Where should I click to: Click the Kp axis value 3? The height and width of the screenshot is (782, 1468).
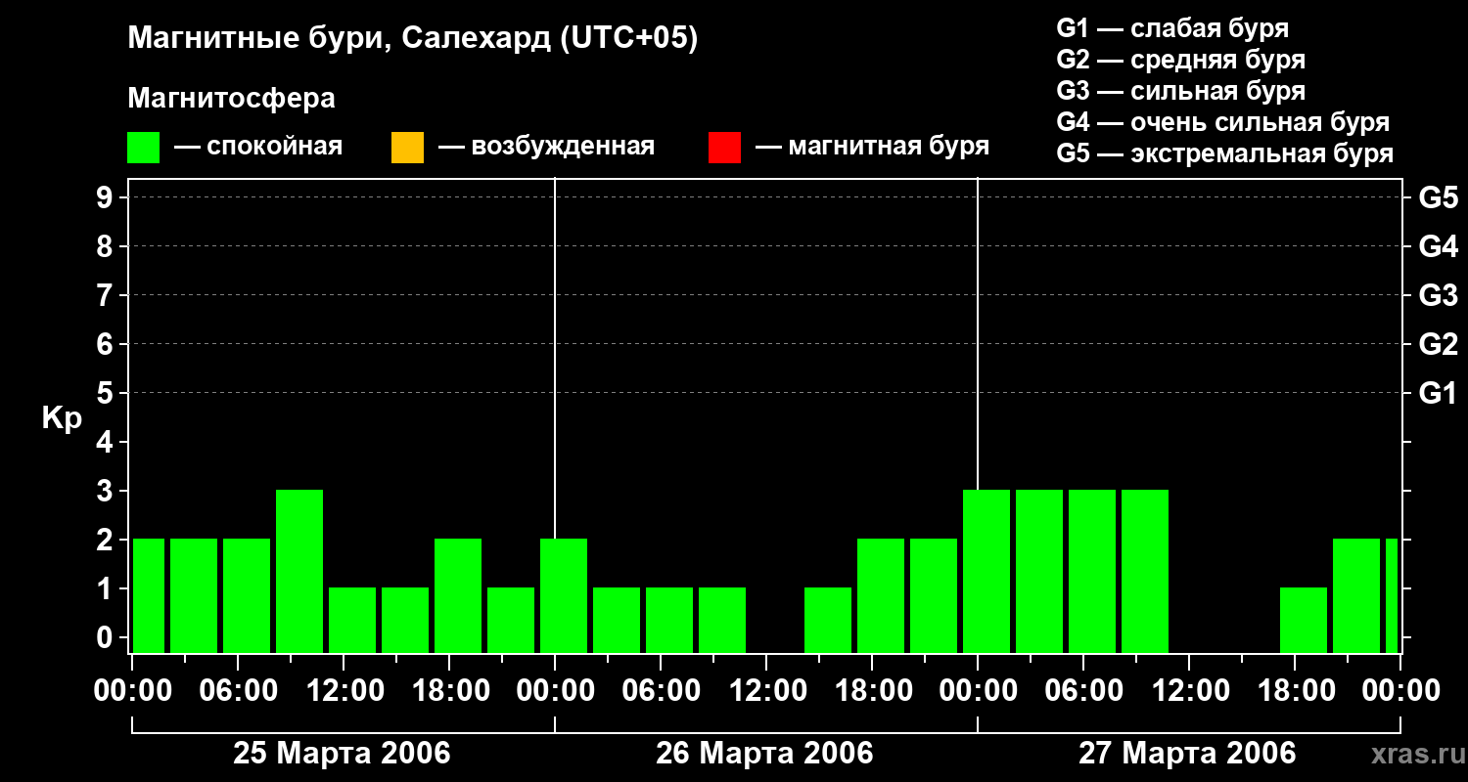(x=107, y=491)
